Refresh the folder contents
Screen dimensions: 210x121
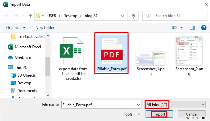133,16
